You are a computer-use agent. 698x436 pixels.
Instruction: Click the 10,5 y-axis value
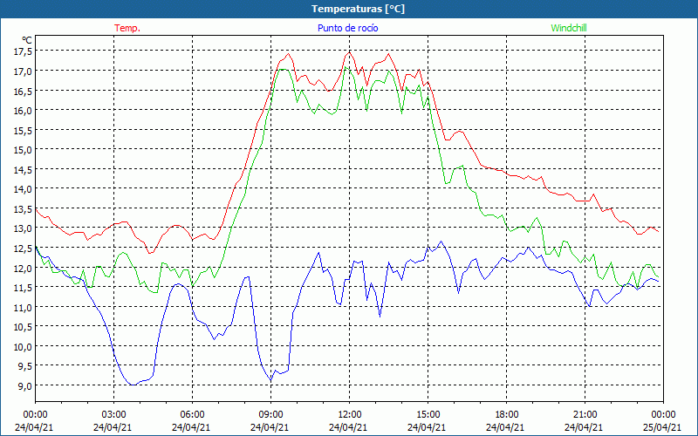tap(23, 326)
